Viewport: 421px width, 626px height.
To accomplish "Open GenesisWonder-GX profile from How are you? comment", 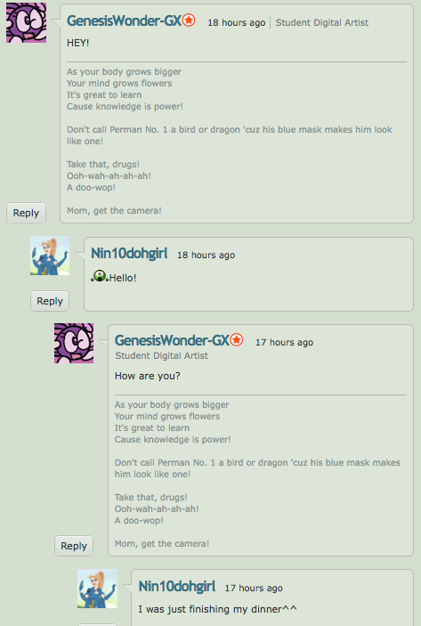I will pos(172,340).
